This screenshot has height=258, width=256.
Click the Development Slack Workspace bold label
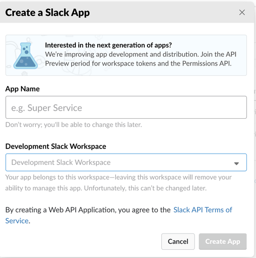click(x=56, y=146)
